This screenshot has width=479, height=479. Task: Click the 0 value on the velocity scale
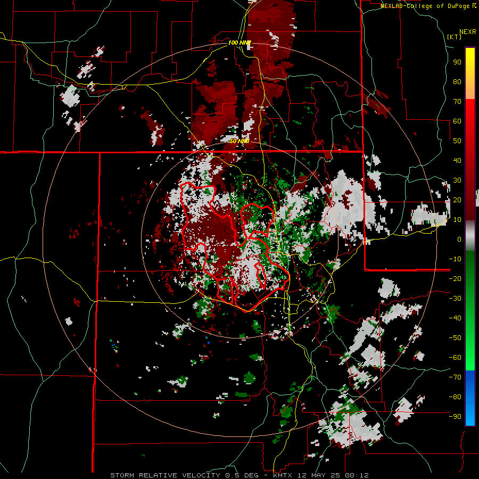459,240
